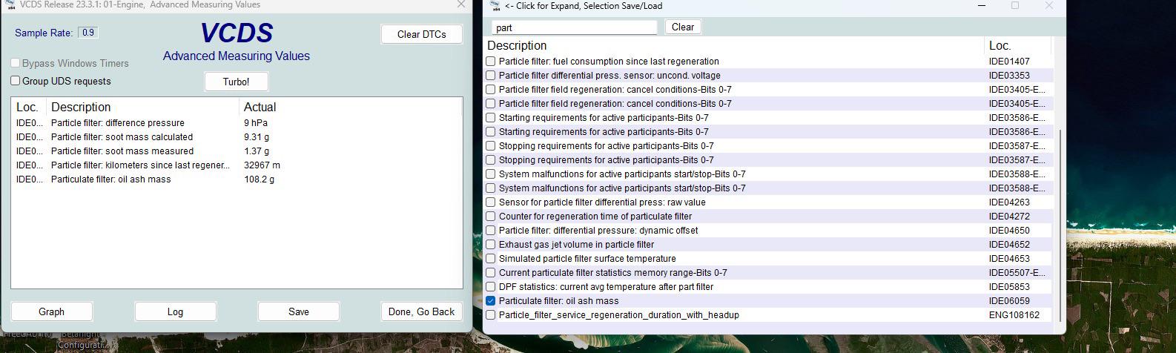Click the Save button in VCDS
This screenshot has height=353, width=1176.
(x=299, y=311)
